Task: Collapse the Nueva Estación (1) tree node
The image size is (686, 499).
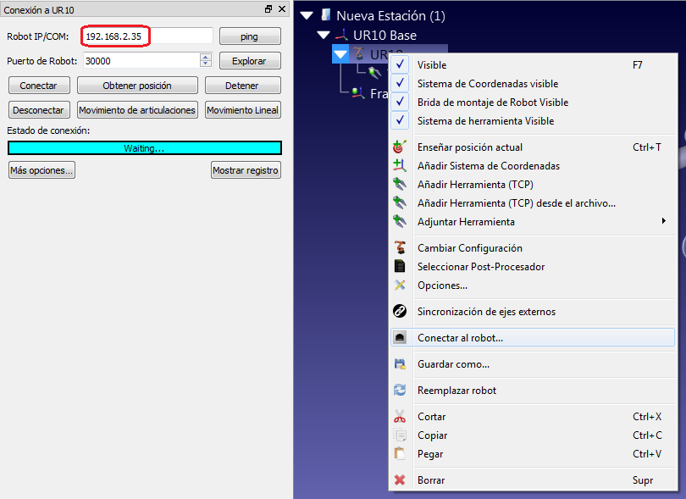Action: 307,16
